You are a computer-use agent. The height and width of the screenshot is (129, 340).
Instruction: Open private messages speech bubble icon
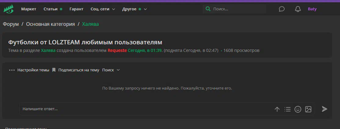282,9
